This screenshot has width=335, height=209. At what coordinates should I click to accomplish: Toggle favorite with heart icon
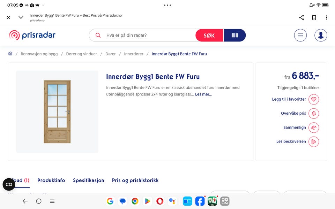[314, 99]
